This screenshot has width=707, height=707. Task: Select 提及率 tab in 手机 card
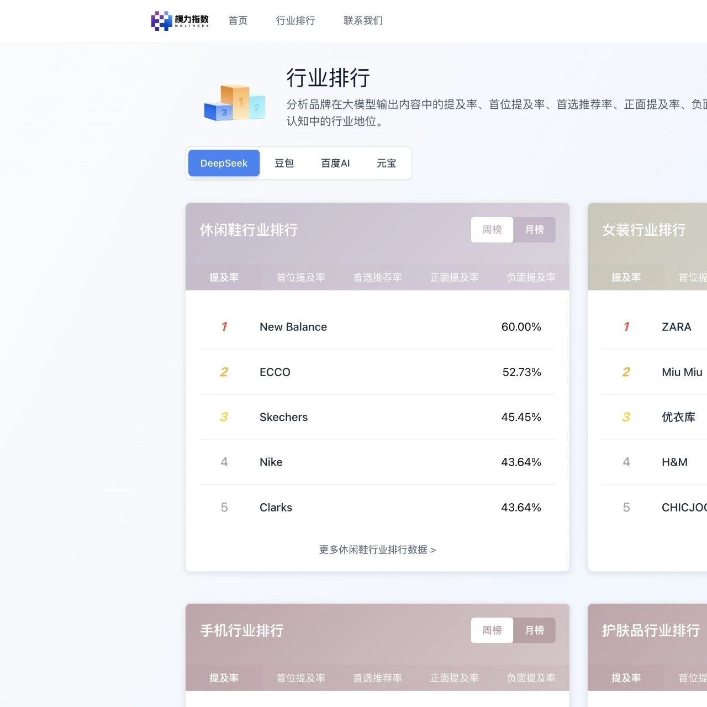(x=224, y=678)
